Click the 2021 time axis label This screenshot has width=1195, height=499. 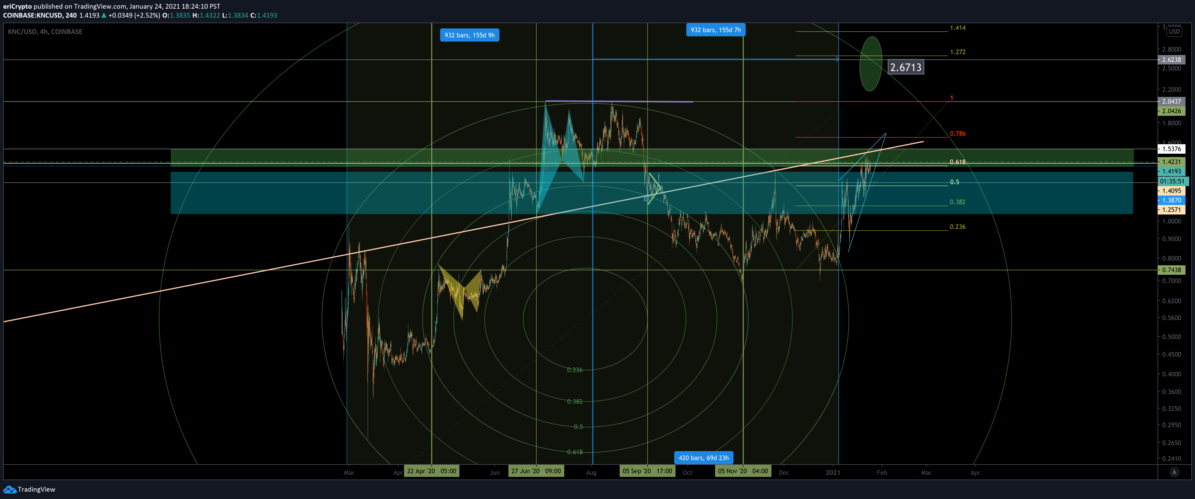(833, 473)
